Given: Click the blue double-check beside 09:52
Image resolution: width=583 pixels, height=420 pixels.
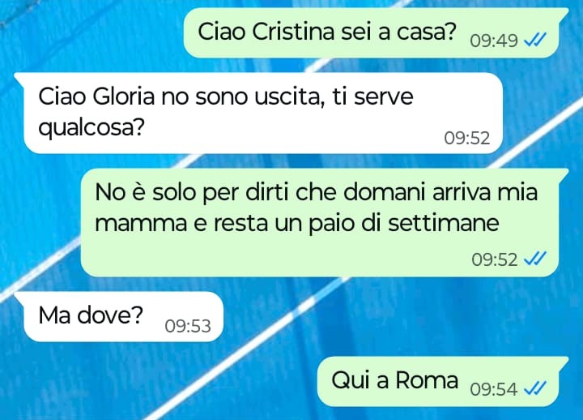Looking at the screenshot, I should coord(534,259).
